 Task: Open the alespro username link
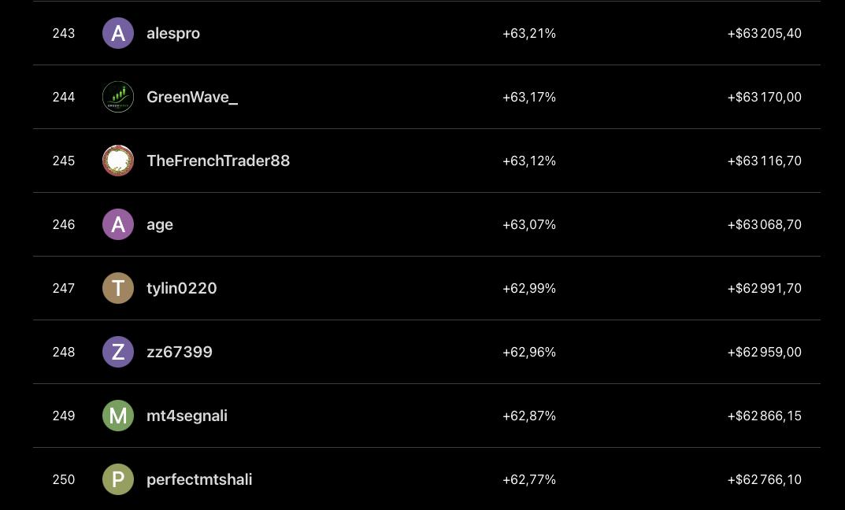[173, 33]
